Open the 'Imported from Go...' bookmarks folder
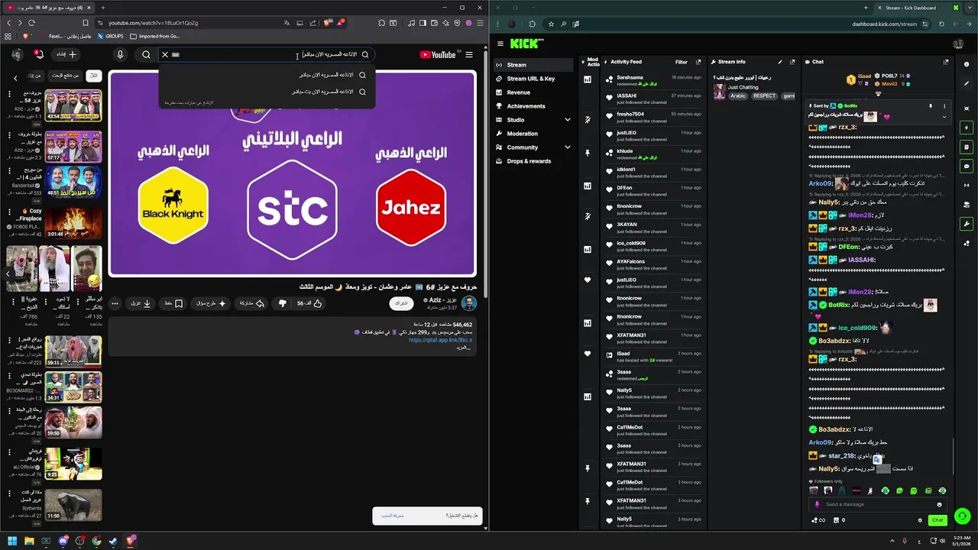 pyautogui.click(x=155, y=36)
